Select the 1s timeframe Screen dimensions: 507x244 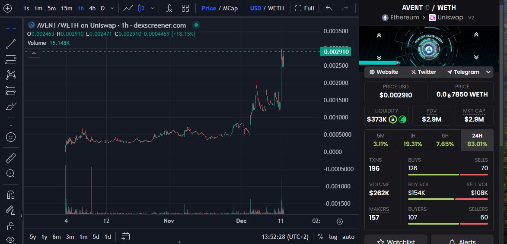[26, 8]
